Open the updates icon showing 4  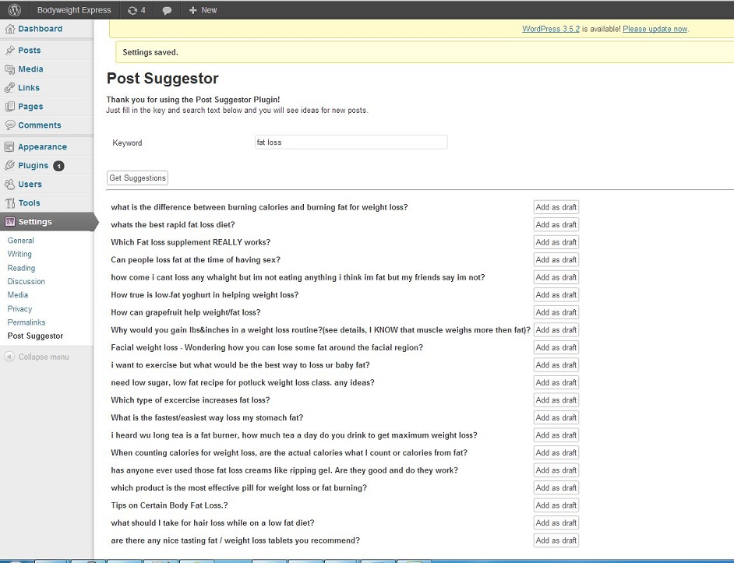(x=136, y=10)
